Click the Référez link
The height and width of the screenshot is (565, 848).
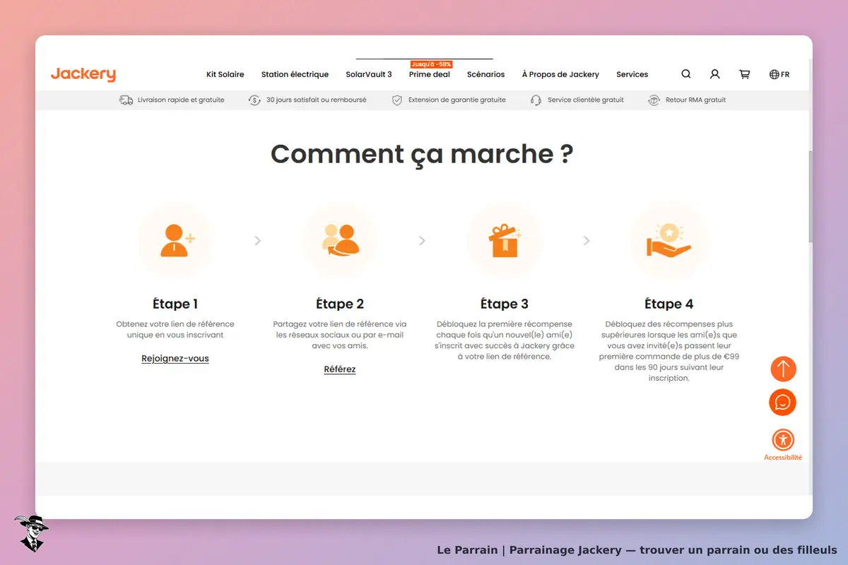click(x=340, y=369)
